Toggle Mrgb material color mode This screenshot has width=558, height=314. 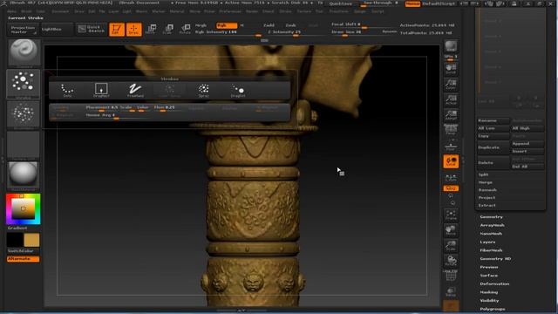click(201, 25)
